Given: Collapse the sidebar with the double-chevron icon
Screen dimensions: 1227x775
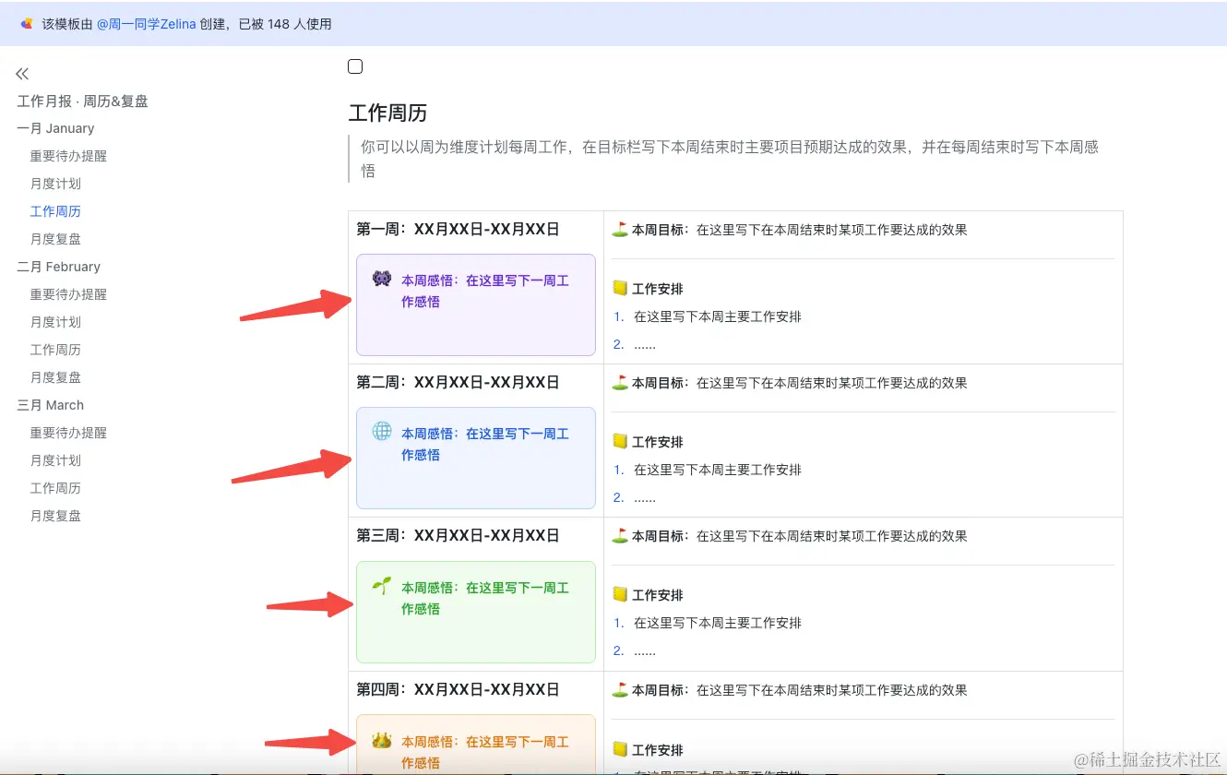Looking at the screenshot, I should [22, 74].
